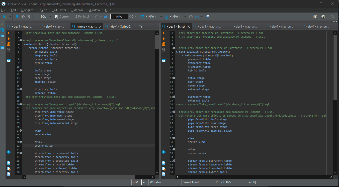Viewport: 339px width, 187px height.
Task: Create a new database connection
Action: 4,17
